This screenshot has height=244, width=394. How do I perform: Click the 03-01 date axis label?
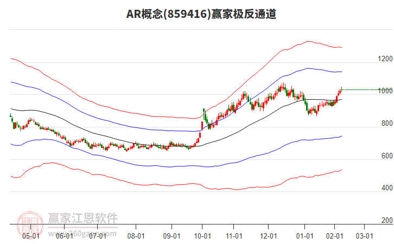pos(364,236)
